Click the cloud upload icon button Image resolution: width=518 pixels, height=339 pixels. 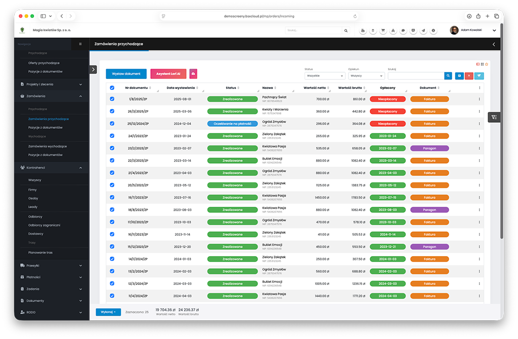point(193,74)
